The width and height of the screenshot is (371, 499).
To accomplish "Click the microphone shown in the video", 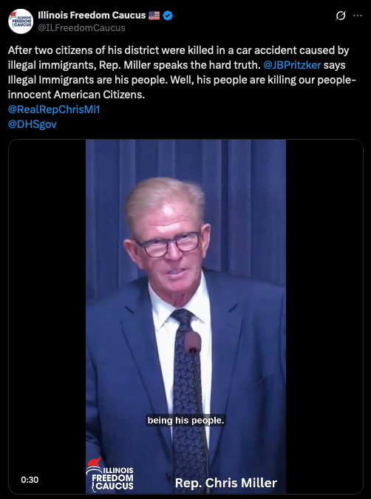I will coord(193,343).
